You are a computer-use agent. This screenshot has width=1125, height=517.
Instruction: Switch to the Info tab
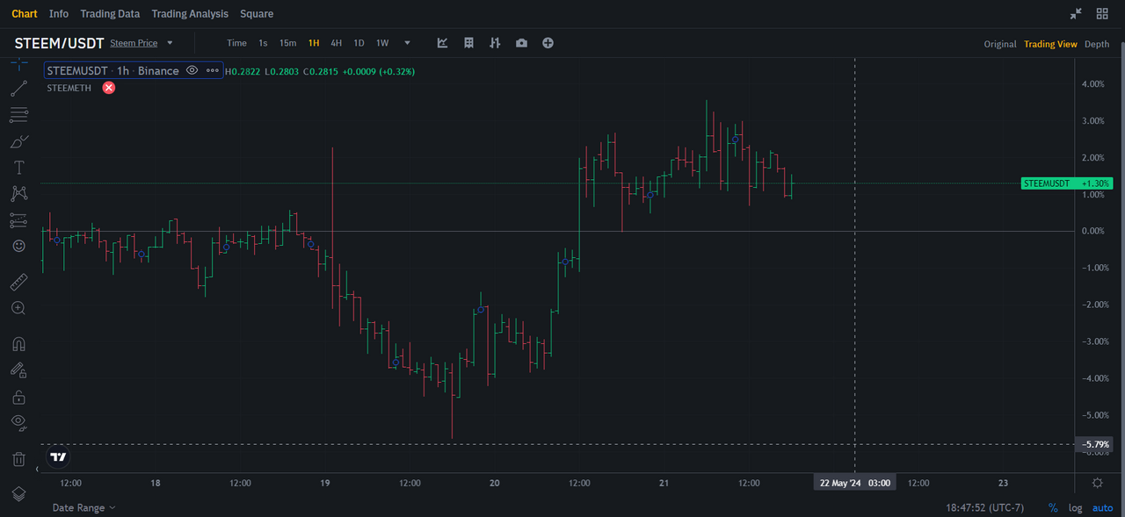pyautogui.click(x=59, y=14)
